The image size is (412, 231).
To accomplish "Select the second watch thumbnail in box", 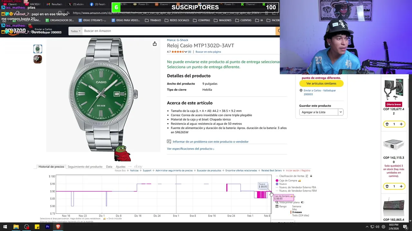I will (x=38, y=59).
